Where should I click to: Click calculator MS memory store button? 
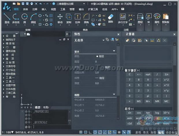coord(139,101)
